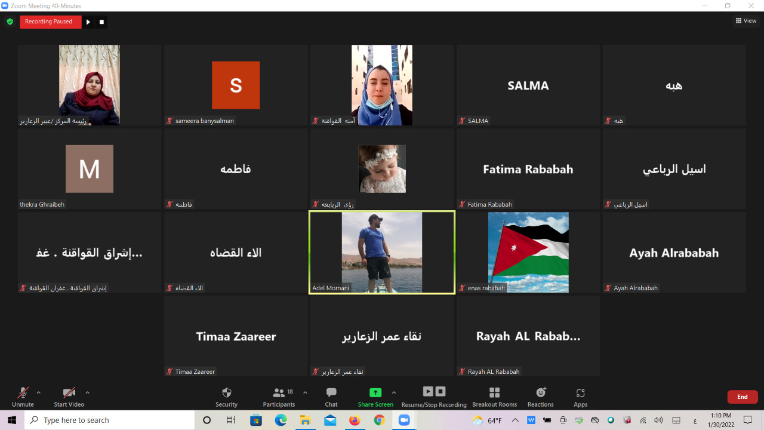
Task: Expand the video options arrow beside Start Video
Action: [x=87, y=392]
